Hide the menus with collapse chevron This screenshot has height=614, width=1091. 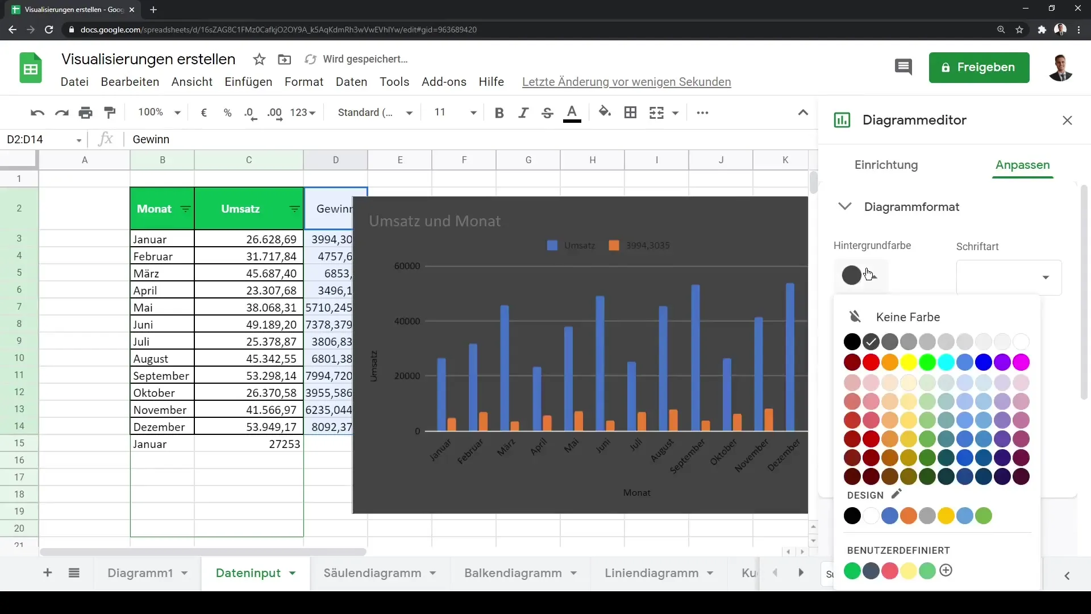tap(803, 113)
